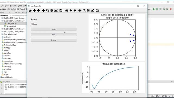Click untitled4 breadcrumb in navigation bar
174x98 pixels.
pyautogui.click(x=3, y=9)
